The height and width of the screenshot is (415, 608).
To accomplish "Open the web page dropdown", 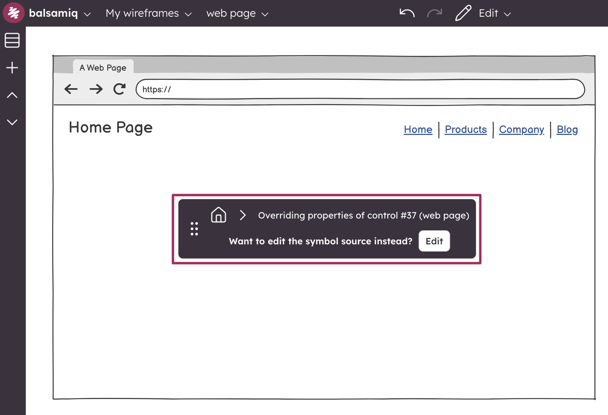I will [x=237, y=13].
